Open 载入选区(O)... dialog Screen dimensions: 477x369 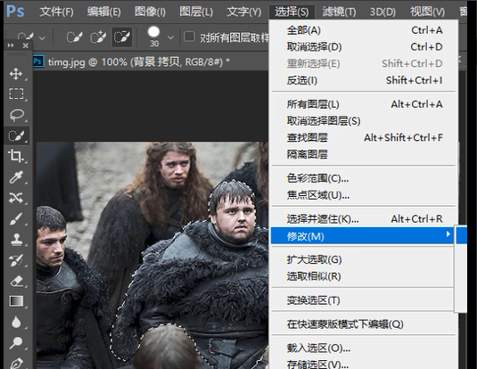(365, 348)
